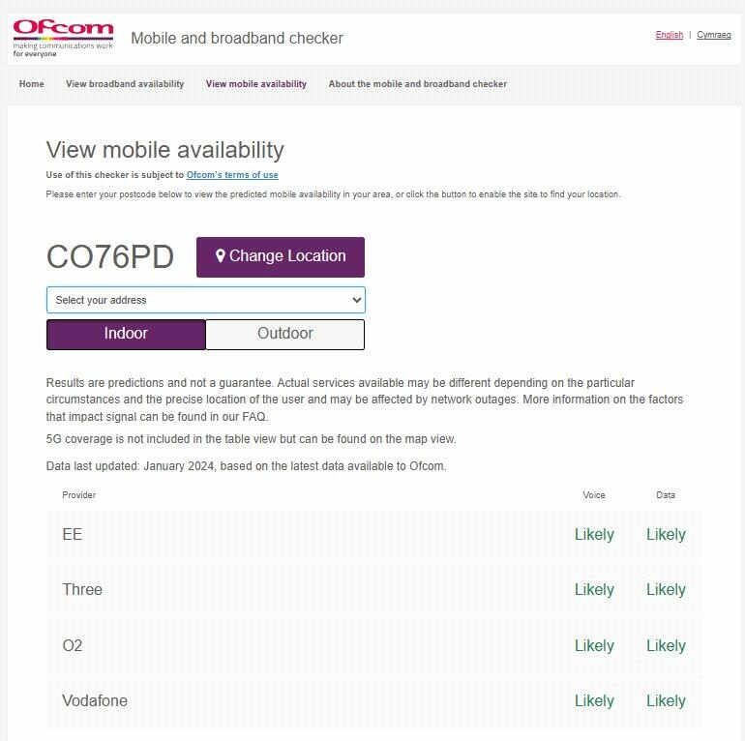Open Ofcom's terms of use link
The height and width of the screenshot is (741, 745).
coord(232,175)
